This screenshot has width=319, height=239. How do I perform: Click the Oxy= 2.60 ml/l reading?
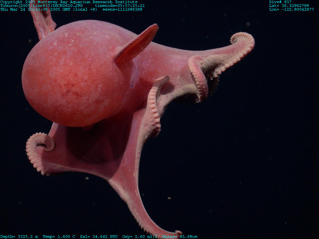140,237
